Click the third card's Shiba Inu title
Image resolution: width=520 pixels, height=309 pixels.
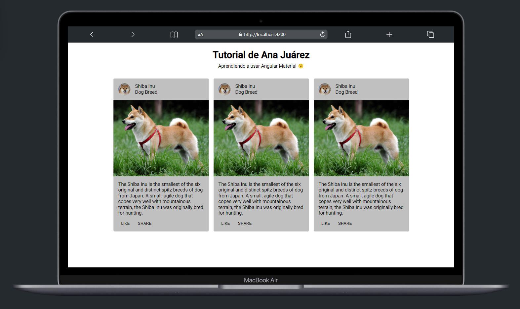[x=345, y=86]
